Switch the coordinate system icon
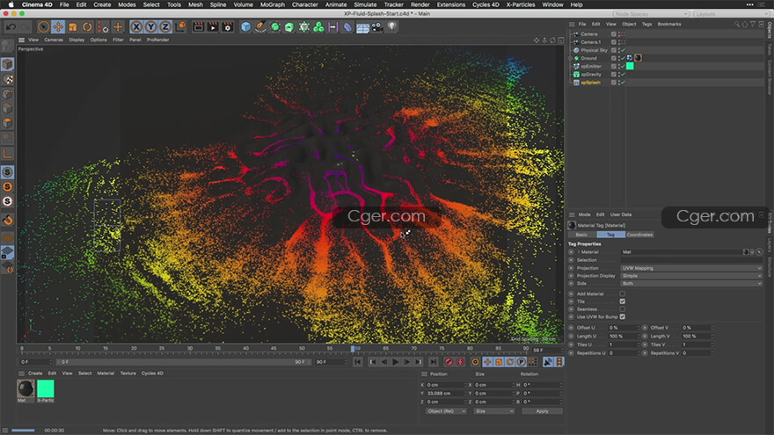 click(x=180, y=26)
